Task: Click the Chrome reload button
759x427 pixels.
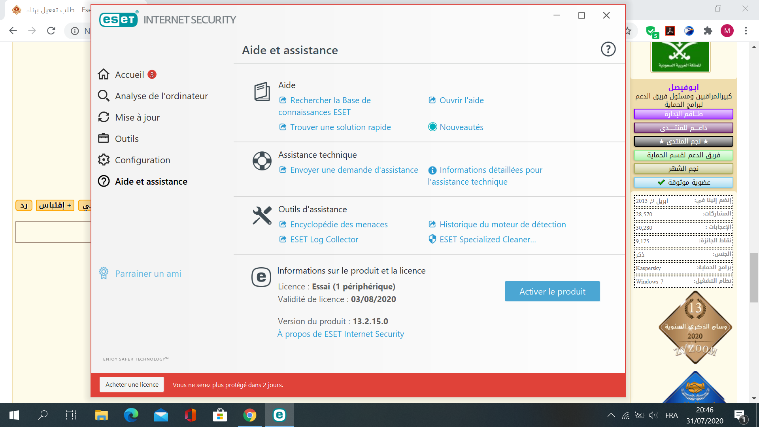Action: pyautogui.click(x=51, y=31)
